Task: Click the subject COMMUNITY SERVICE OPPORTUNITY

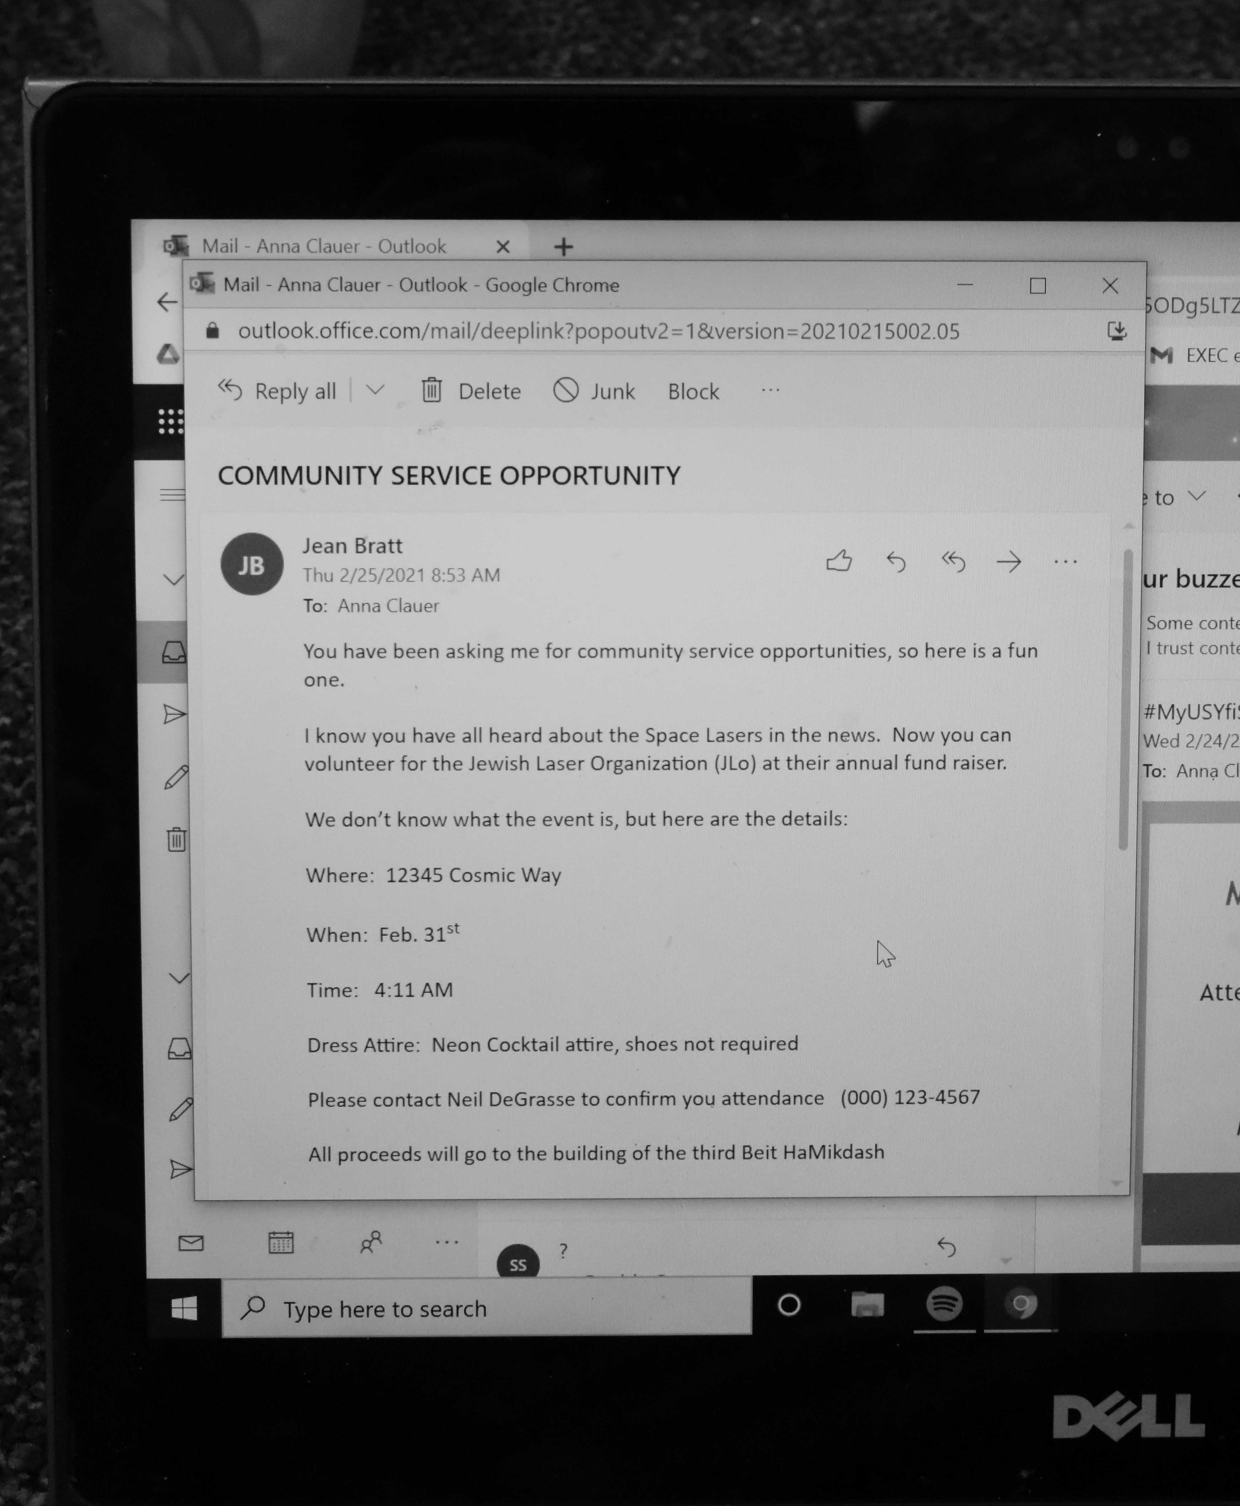Action: tap(449, 475)
